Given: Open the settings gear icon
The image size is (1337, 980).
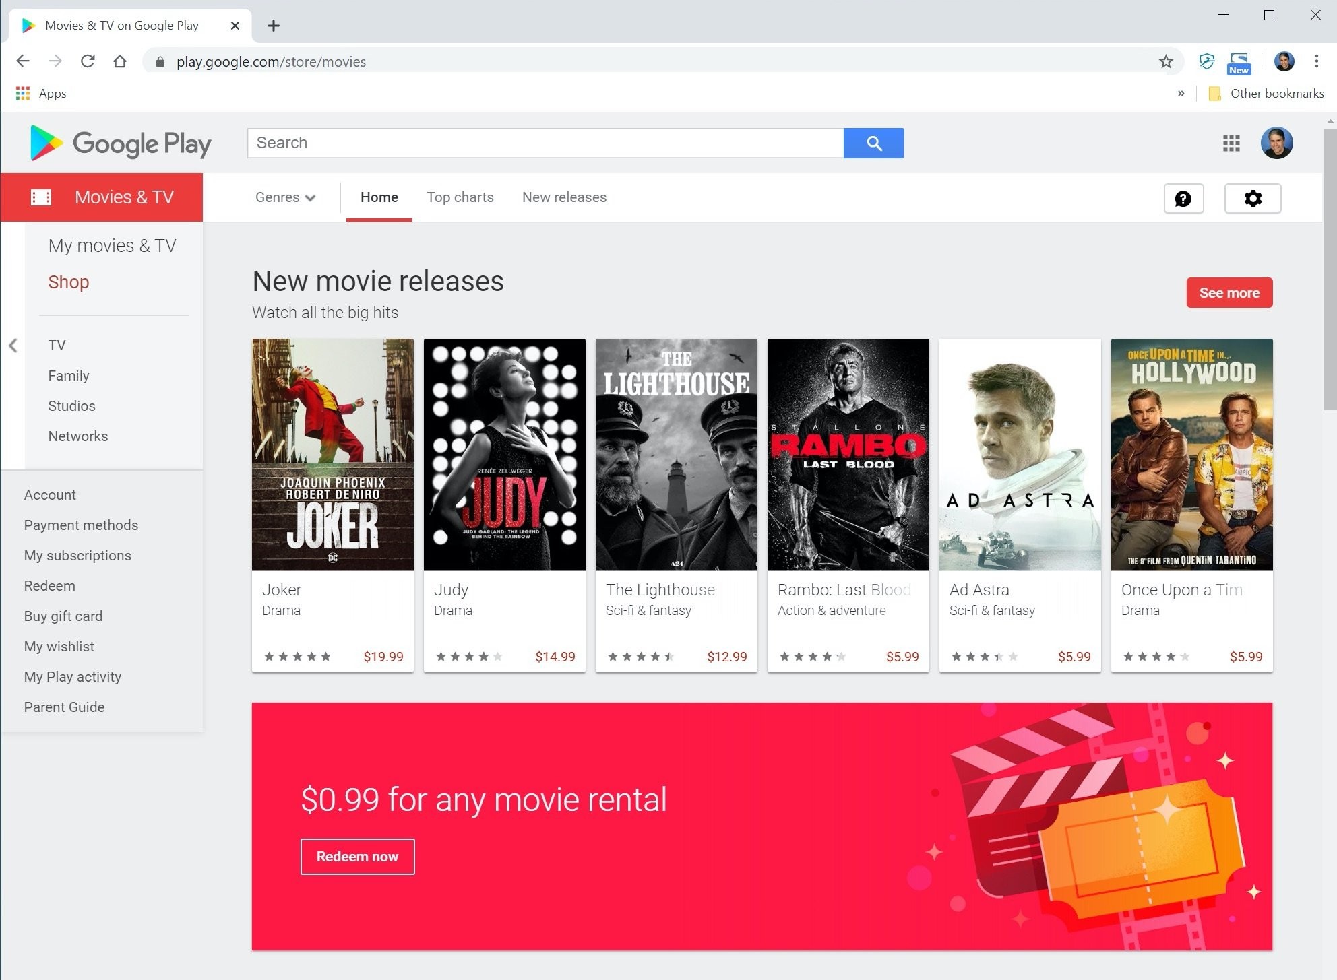Looking at the screenshot, I should (x=1253, y=198).
